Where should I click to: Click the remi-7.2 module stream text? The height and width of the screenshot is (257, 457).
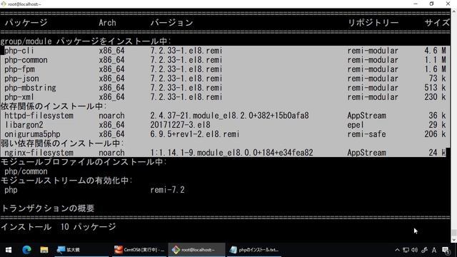(x=167, y=190)
